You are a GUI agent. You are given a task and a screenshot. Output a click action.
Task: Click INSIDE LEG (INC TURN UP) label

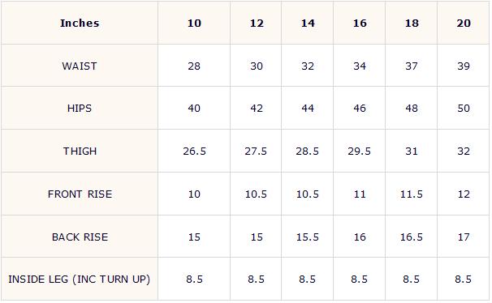click(80, 280)
